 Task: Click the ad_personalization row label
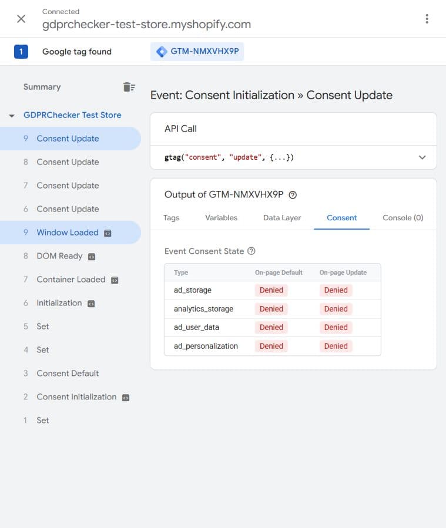point(206,346)
